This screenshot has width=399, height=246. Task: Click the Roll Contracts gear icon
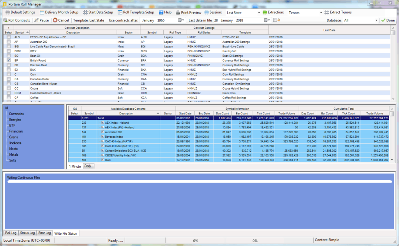click(x=5, y=20)
